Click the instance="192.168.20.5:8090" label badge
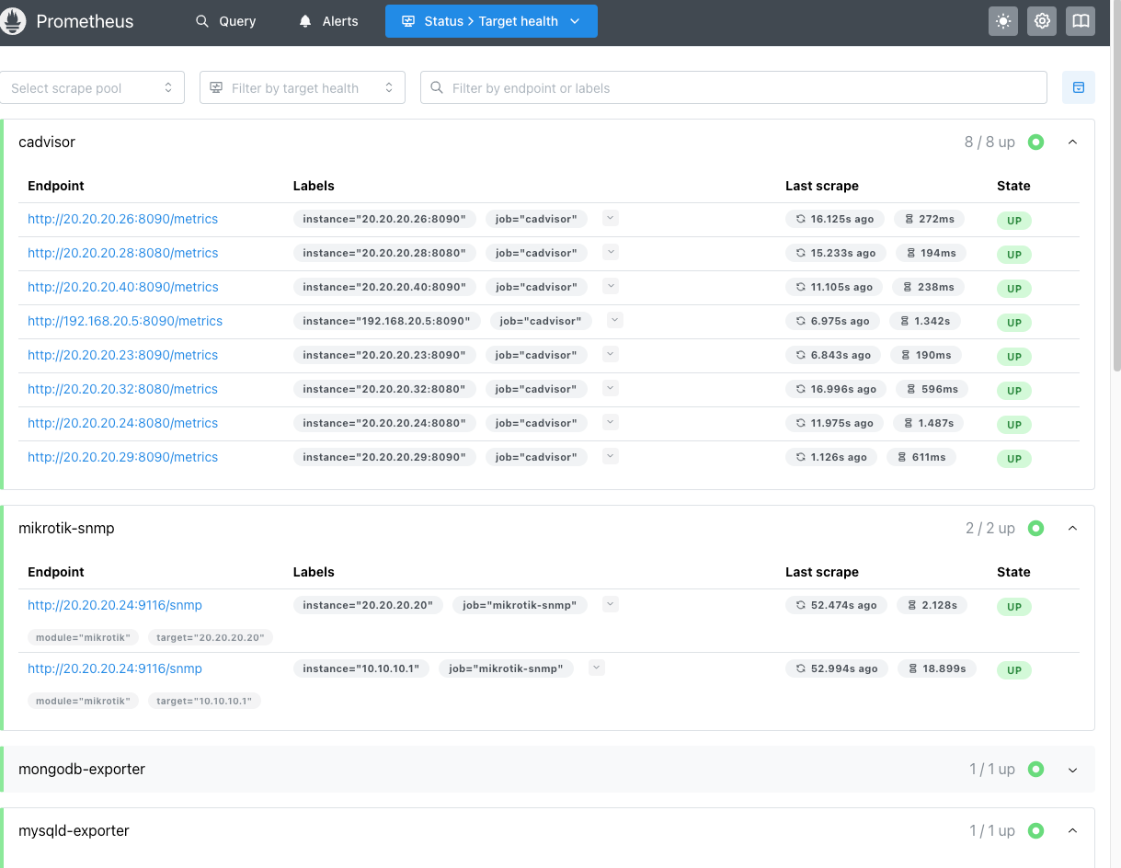The image size is (1121, 868). coord(386,321)
